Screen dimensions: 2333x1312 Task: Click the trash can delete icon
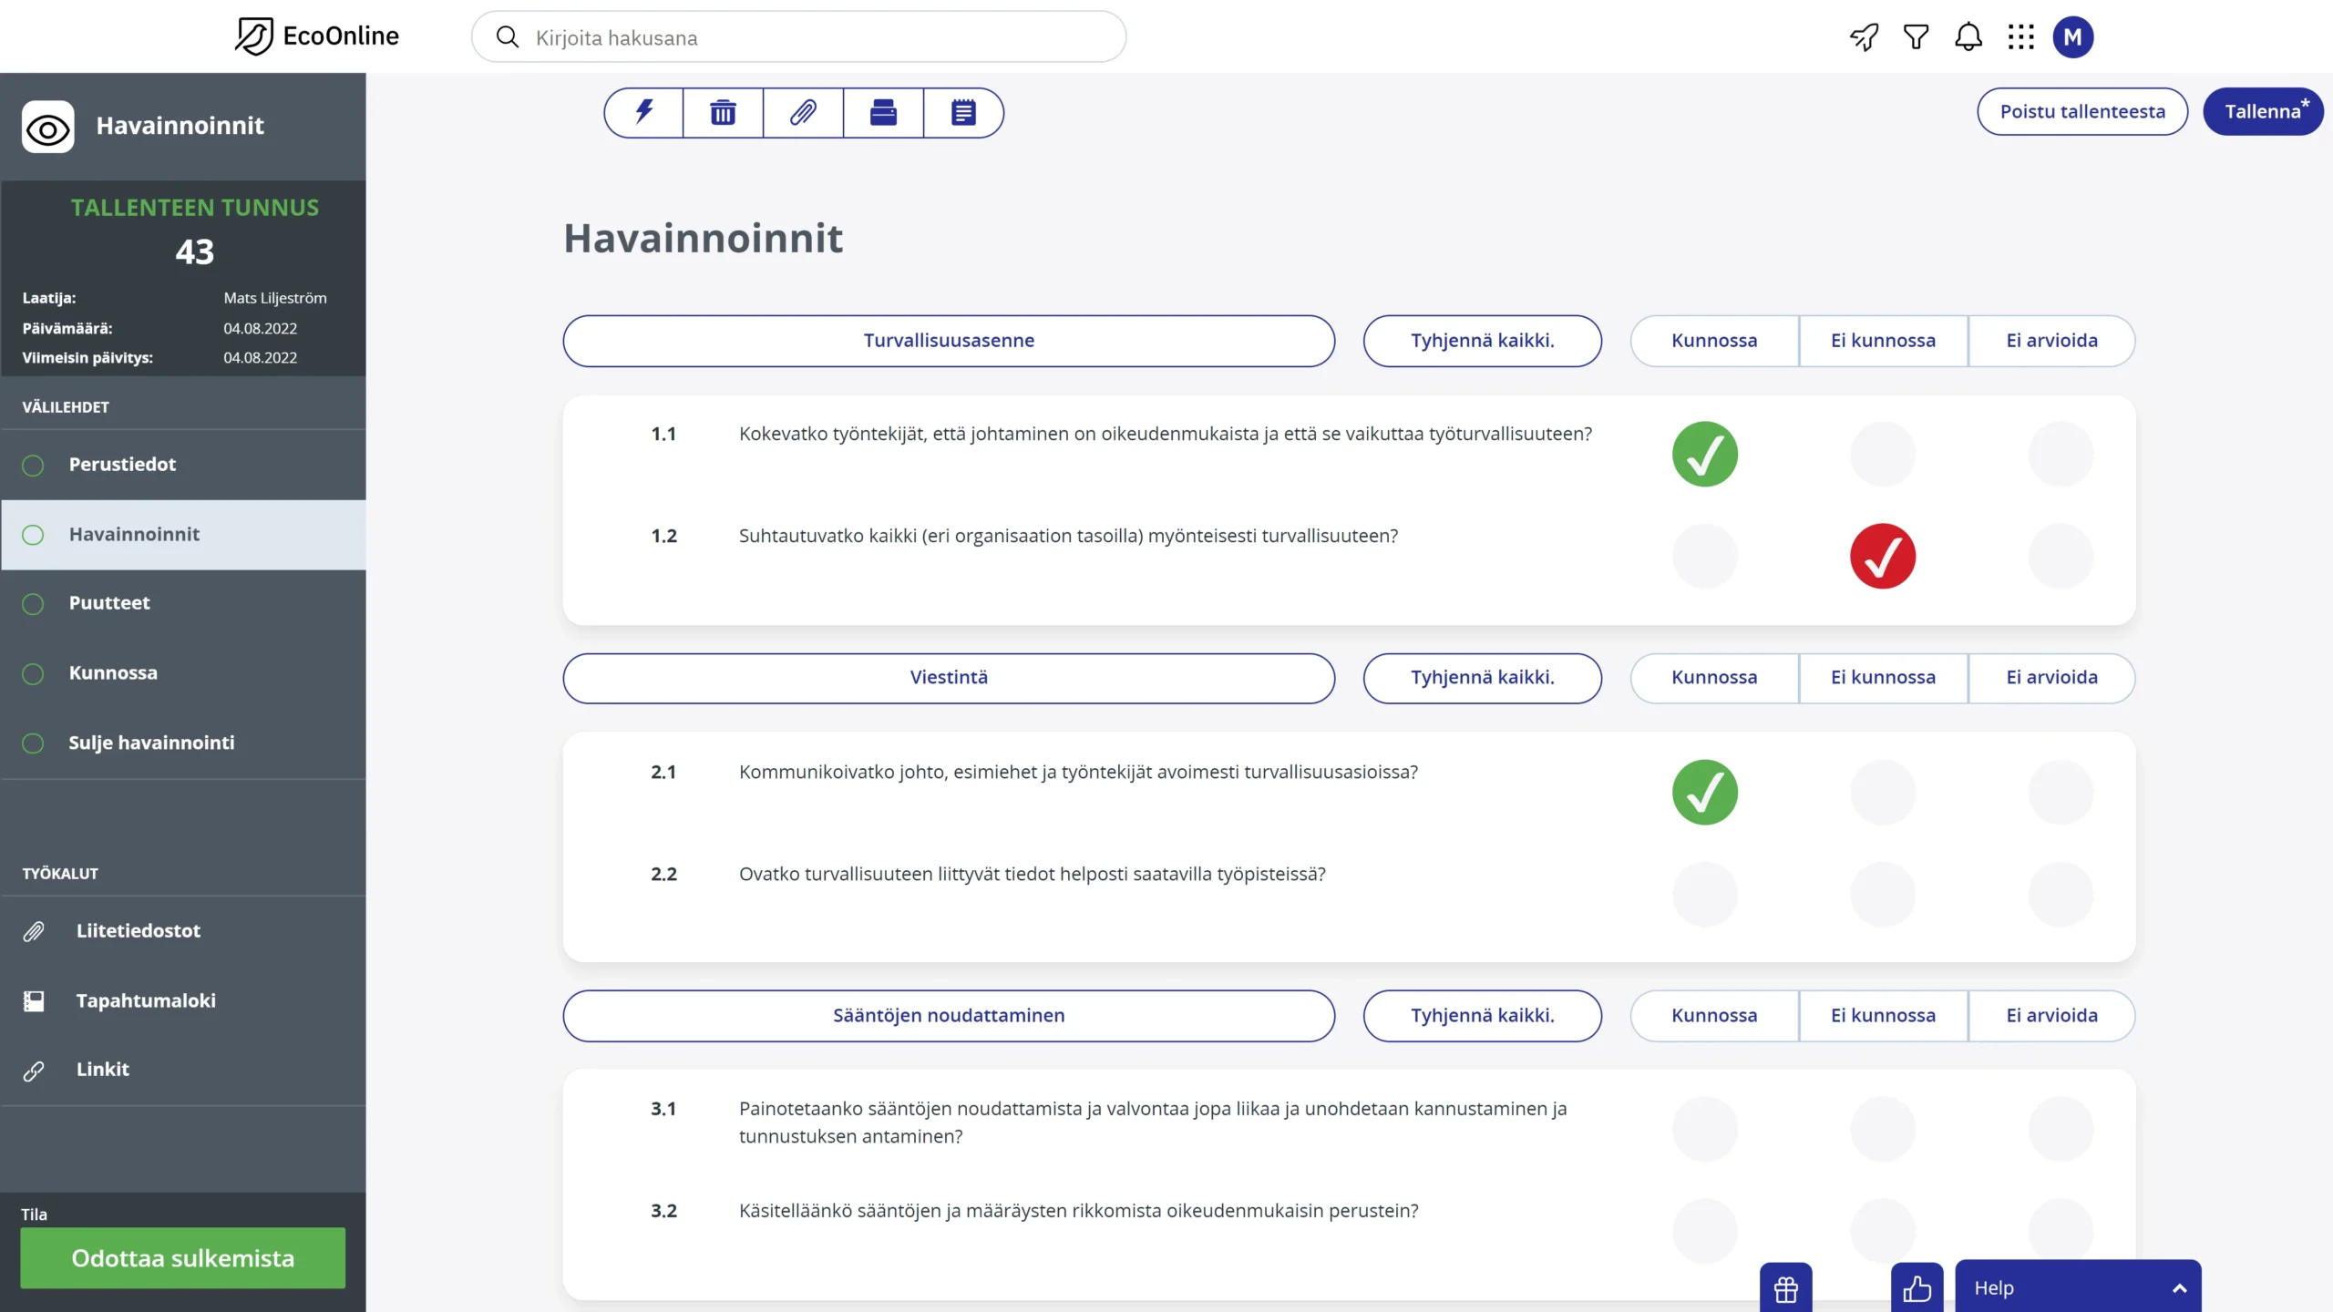pyautogui.click(x=723, y=112)
